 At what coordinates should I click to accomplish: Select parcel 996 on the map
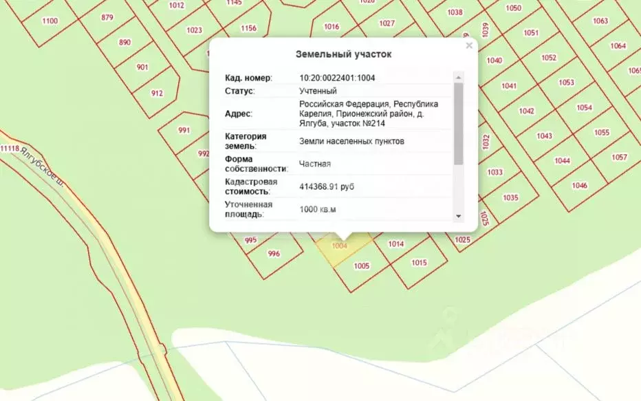pos(274,254)
